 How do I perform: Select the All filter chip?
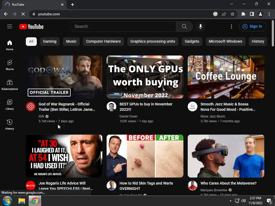pos(31,42)
